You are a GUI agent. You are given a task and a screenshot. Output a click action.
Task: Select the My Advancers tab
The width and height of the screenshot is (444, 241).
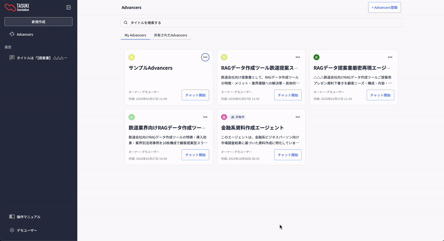(x=135, y=35)
